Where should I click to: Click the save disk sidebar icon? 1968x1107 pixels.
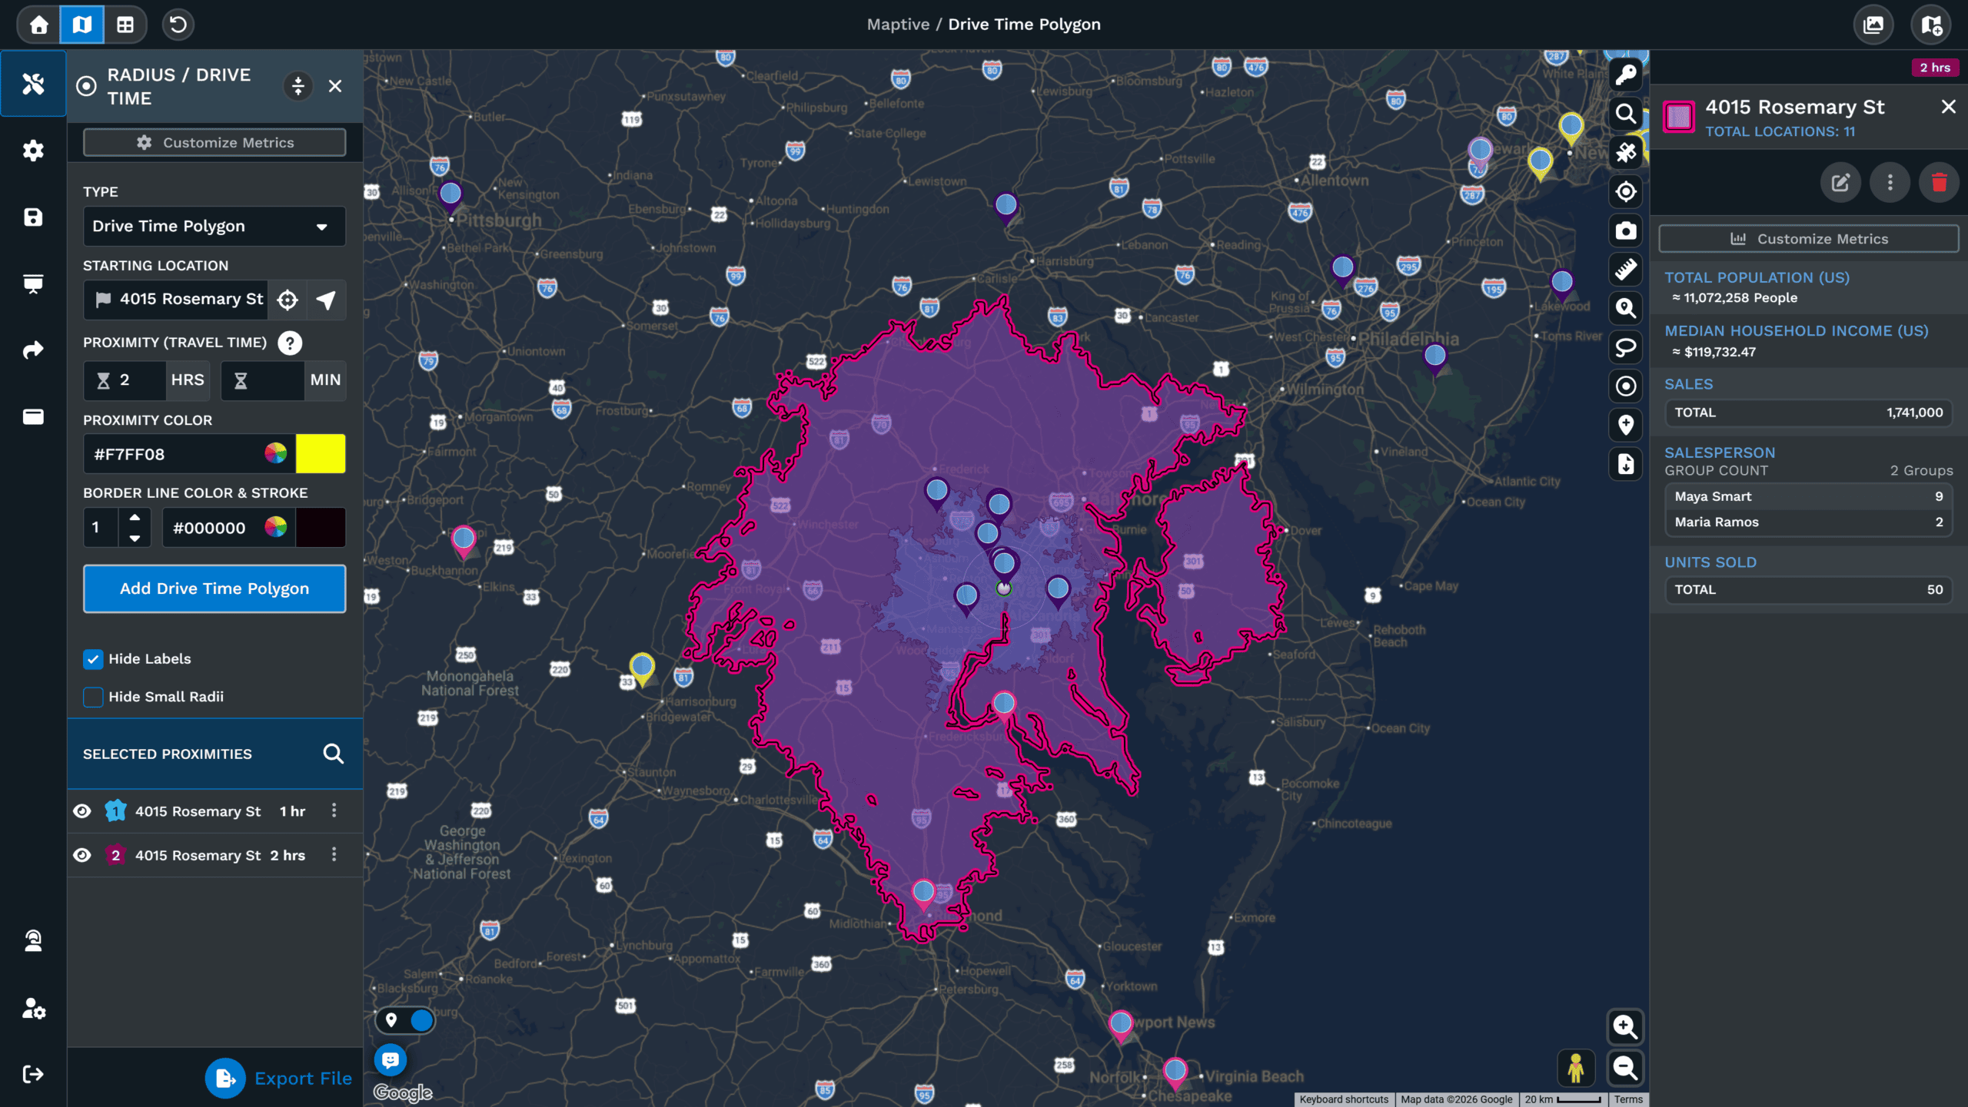coord(33,217)
